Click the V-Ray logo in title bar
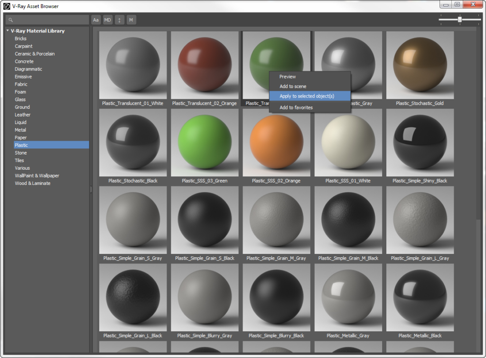The image size is (486, 358). [7, 6]
